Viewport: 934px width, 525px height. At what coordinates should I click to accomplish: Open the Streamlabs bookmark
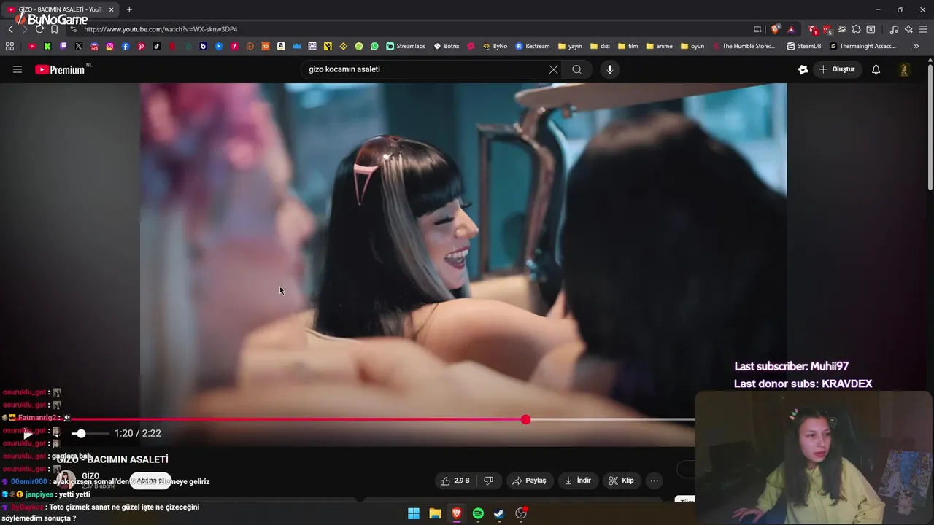[x=406, y=46]
